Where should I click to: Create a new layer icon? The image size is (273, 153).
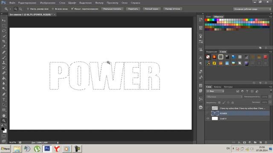[261, 142]
